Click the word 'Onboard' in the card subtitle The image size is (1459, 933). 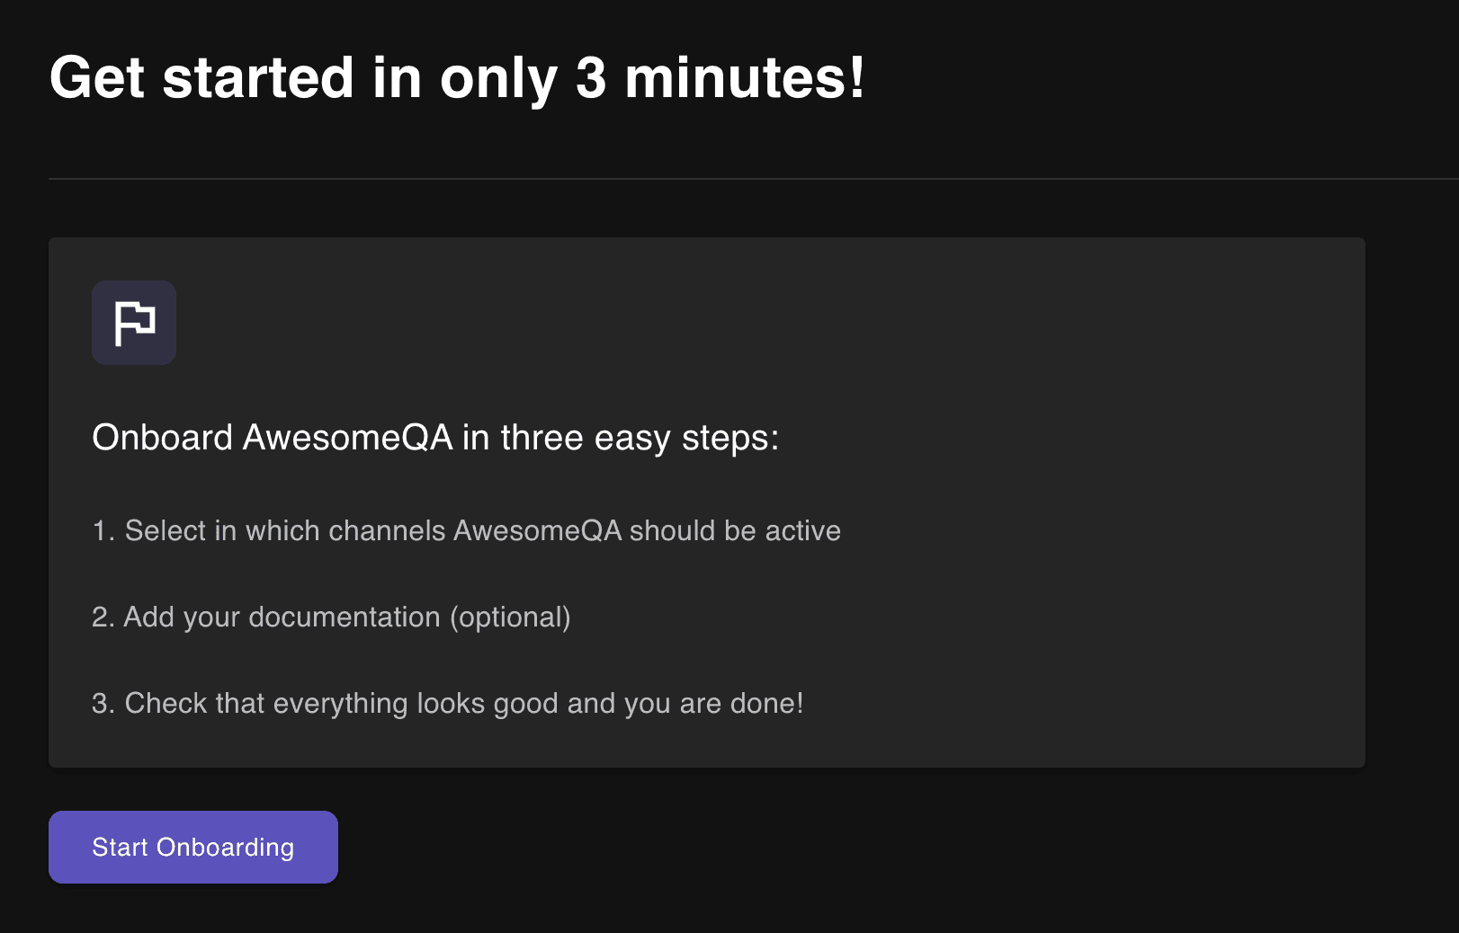click(x=163, y=438)
